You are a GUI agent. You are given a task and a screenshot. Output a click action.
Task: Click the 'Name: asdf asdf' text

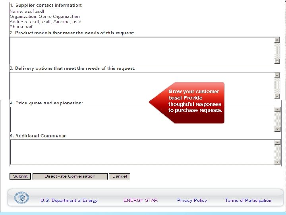[x=27, y=11]
